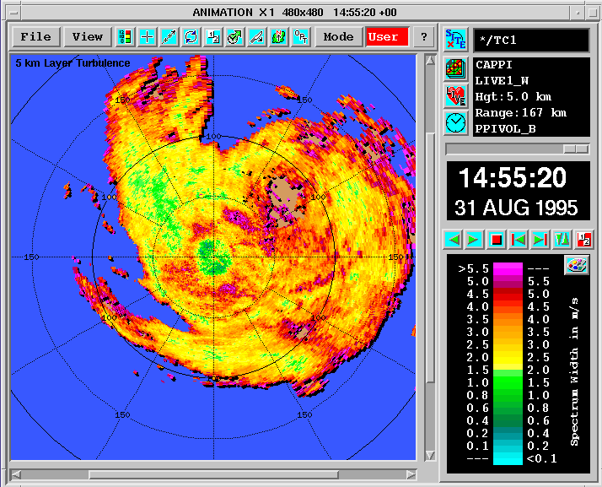
Task: Click the map's horizontal scrollbar thumb
Action: click(x=213, y=475)
